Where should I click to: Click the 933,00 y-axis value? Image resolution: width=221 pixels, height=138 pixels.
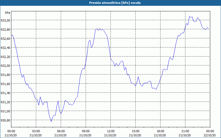(5, 20)
